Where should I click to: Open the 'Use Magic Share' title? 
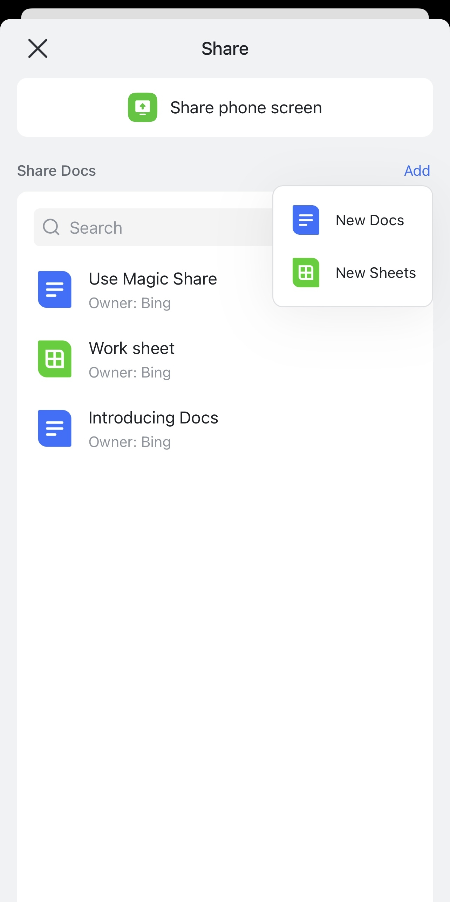point(153,279)
